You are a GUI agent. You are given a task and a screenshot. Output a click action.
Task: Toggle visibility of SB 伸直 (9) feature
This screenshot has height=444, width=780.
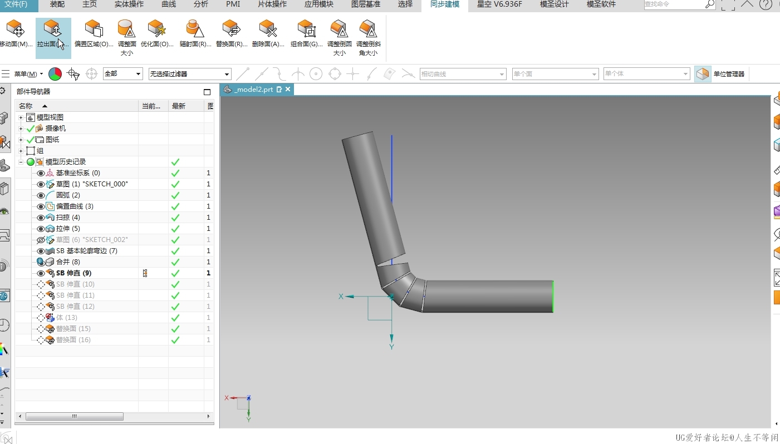pos(41,273)
